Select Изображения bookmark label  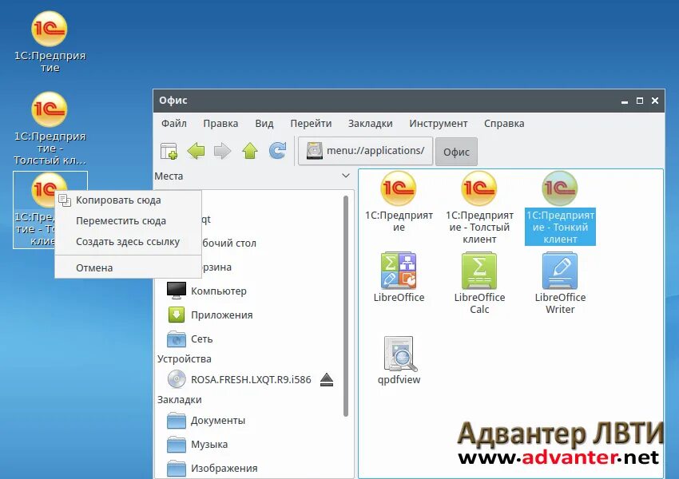(224, 468)
